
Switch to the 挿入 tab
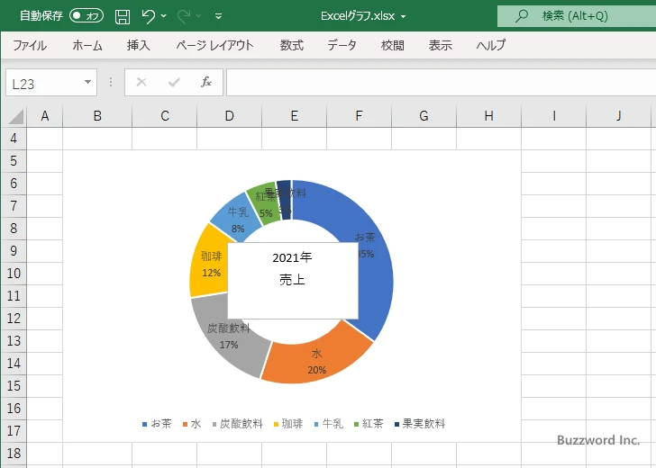coord(139,45)
